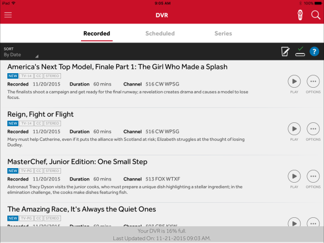Tap TV-14 rating badge under Reign

26,123
